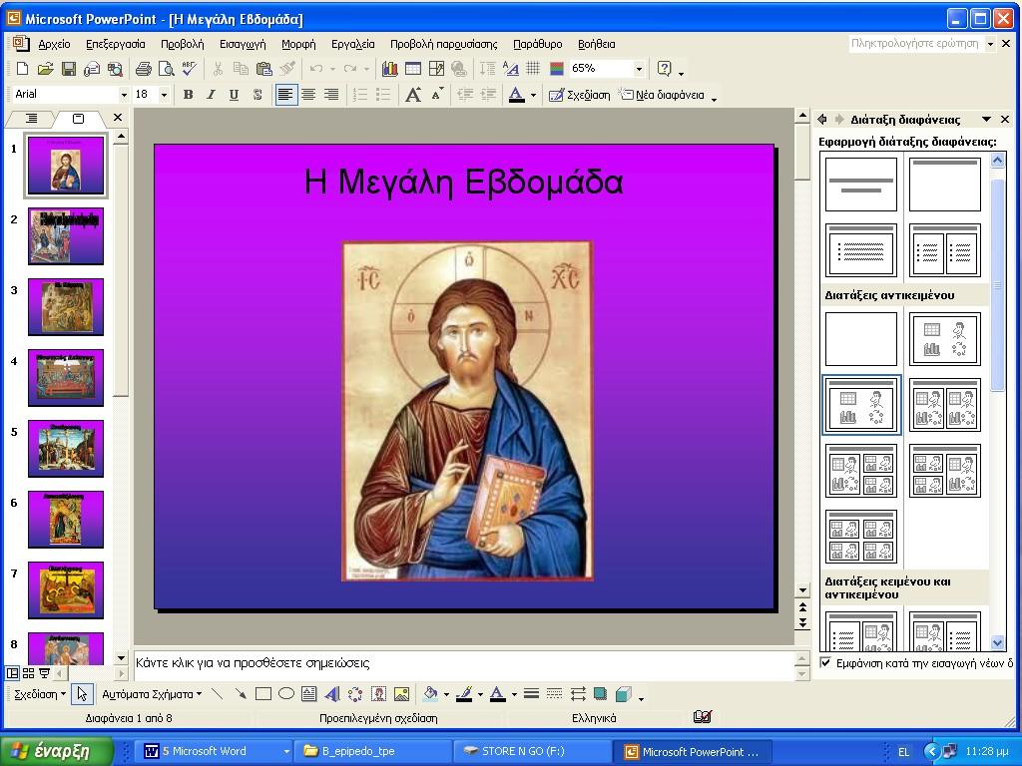The height and width of the screenshot is (766, 1022).
Task: Open Print Preview from the standard toolbar
Action: pyautogui.click(x=167, y=69)
